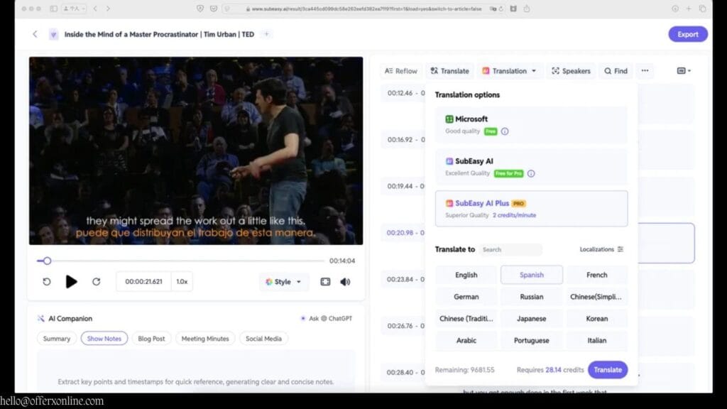Mute the video volume
The height and width of the screenshot is (409, 727).
pos(346,282)
